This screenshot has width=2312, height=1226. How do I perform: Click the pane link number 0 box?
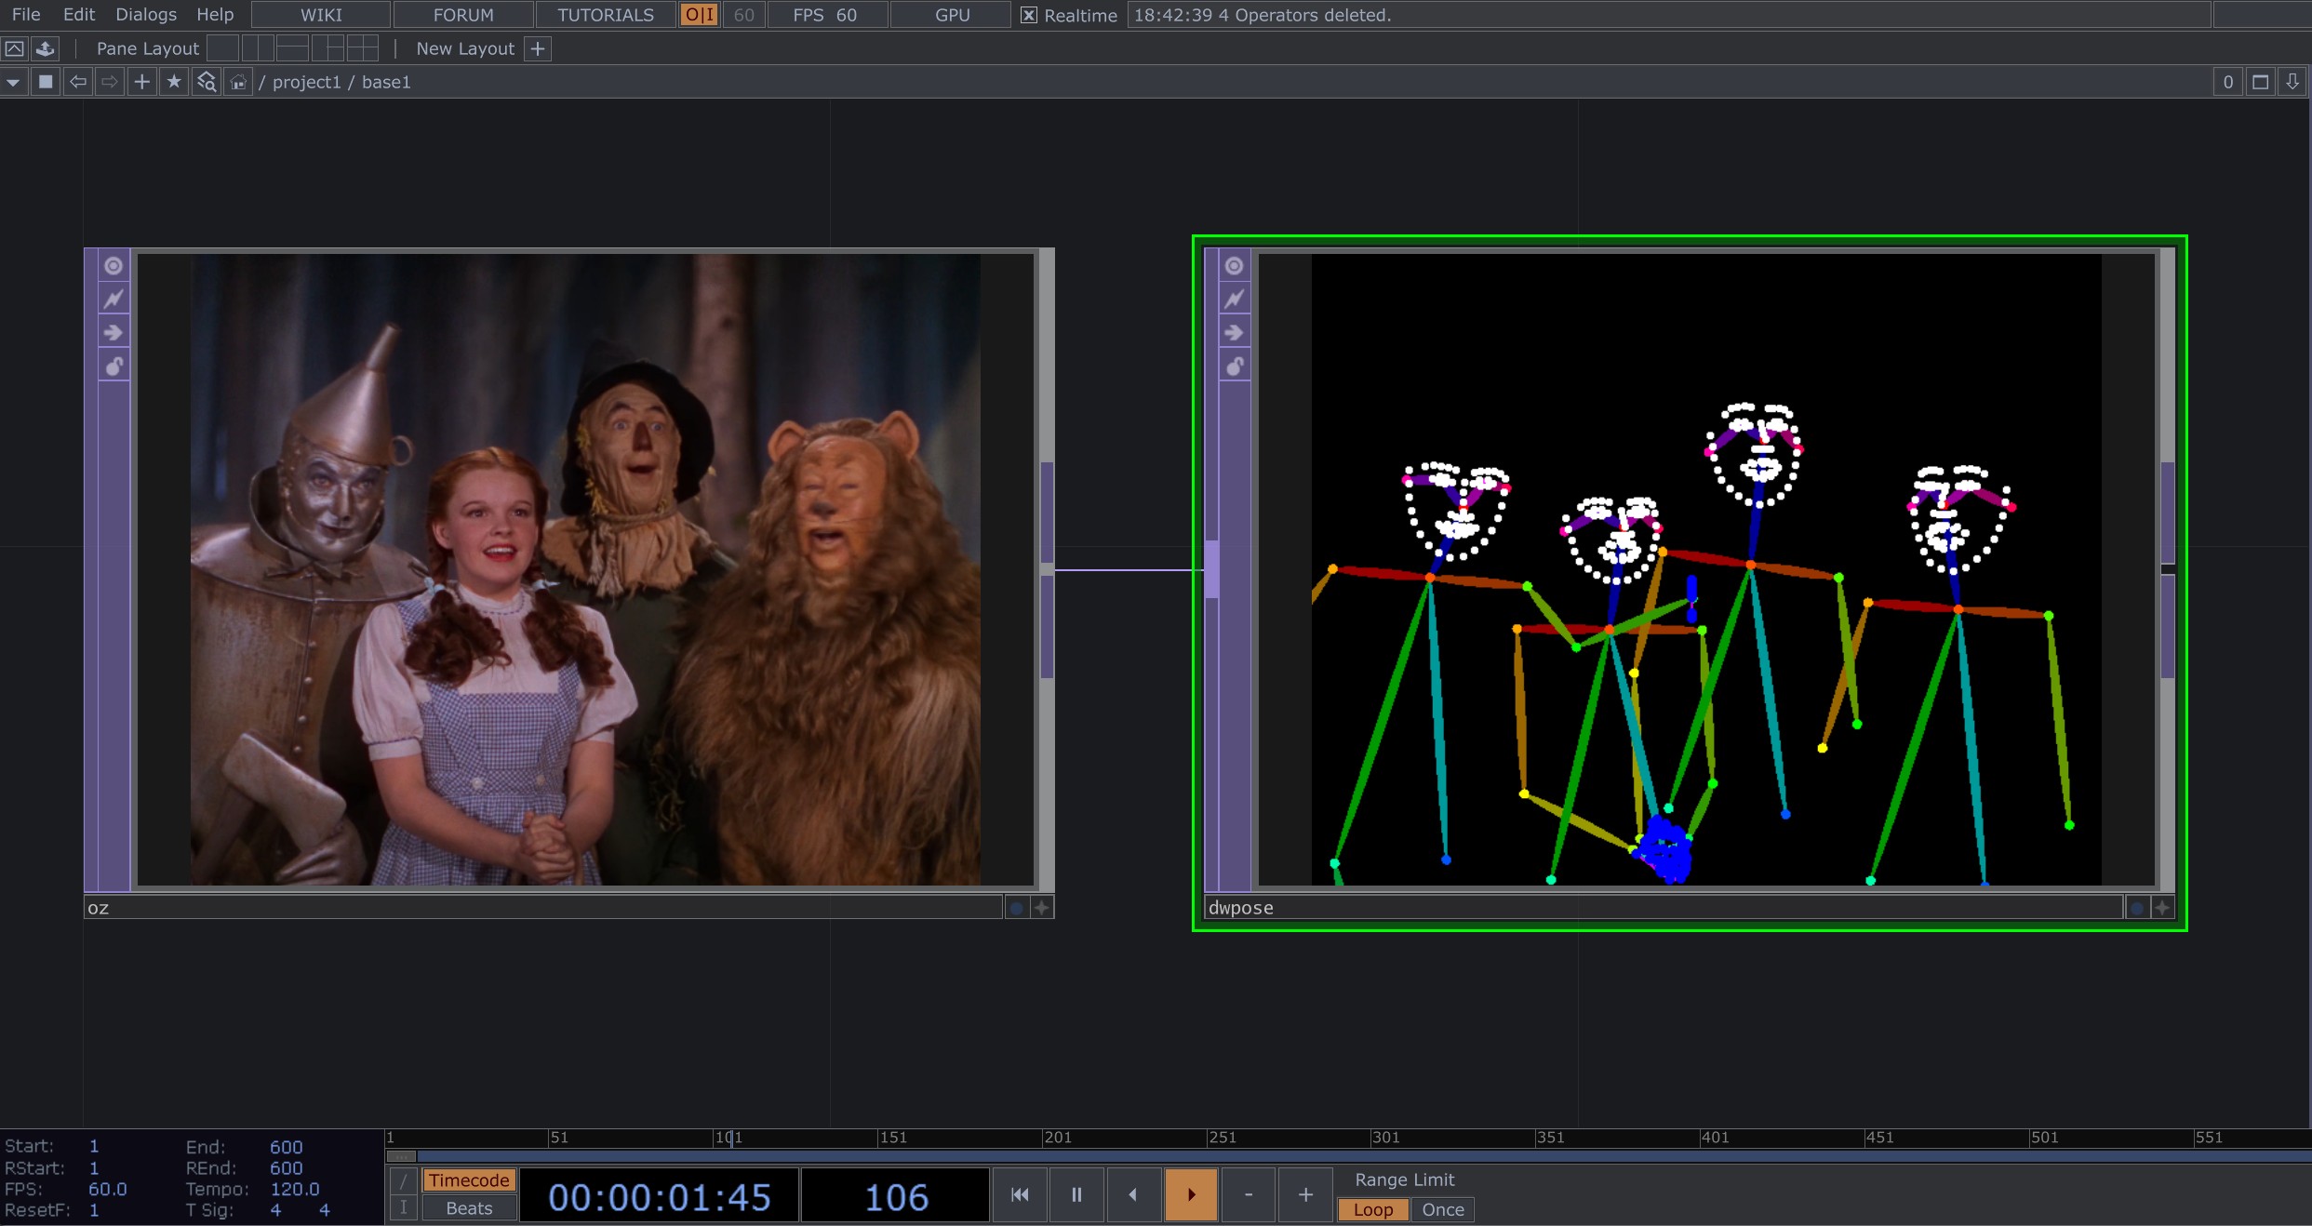click(x=2227, y=82)
